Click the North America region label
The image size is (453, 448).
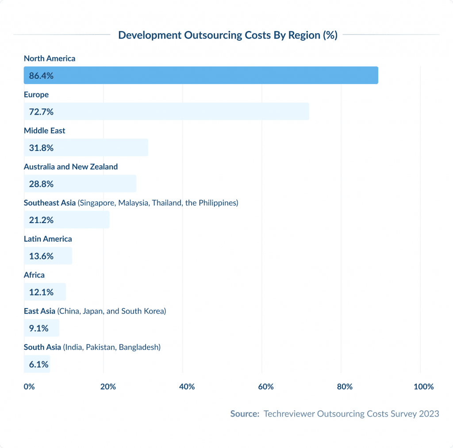point(49,58)
